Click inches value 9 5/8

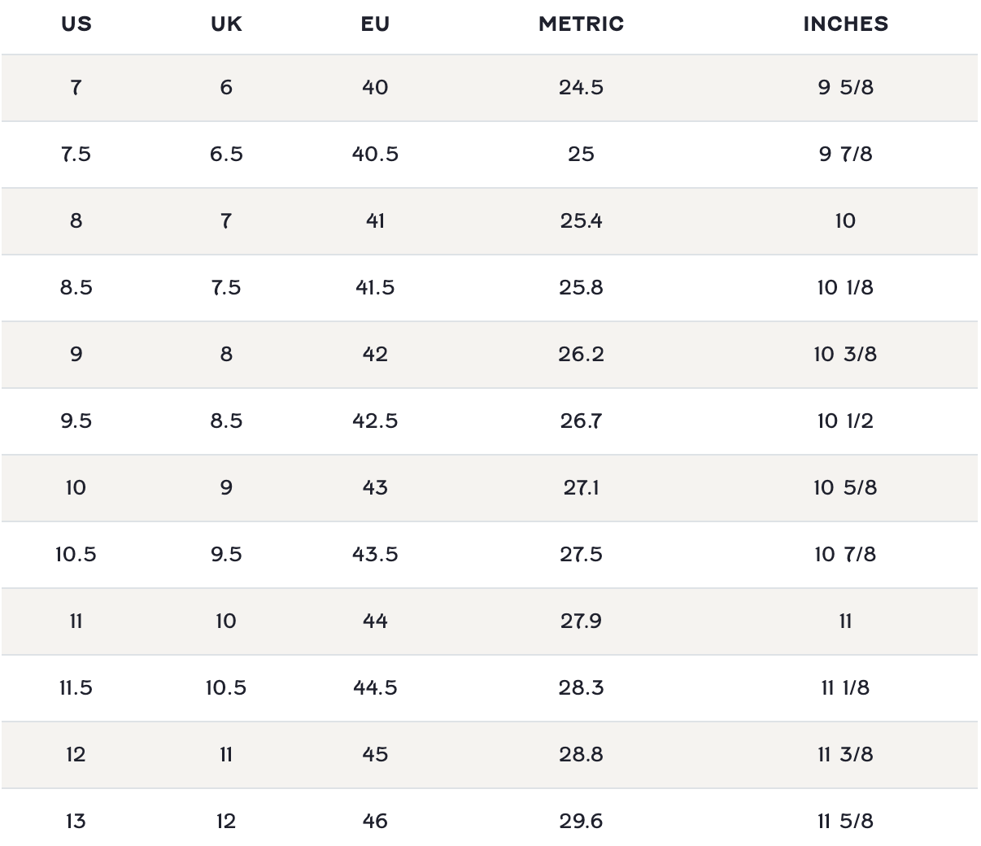point(845,87)
